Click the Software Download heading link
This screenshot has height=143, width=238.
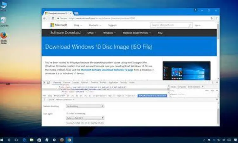(65, 32)
